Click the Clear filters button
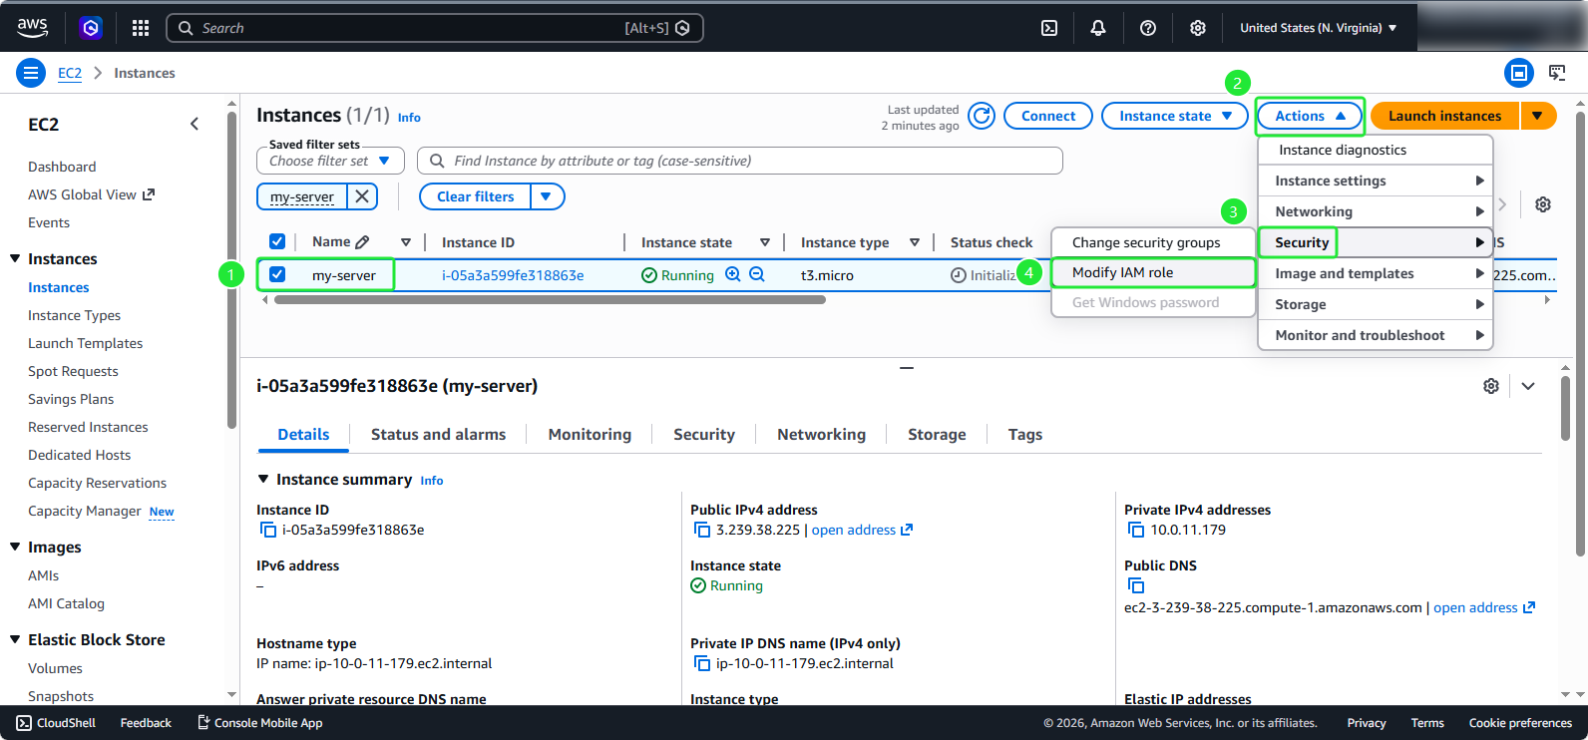This screenshot has width=1588, height=740. [x=475, y=196]
